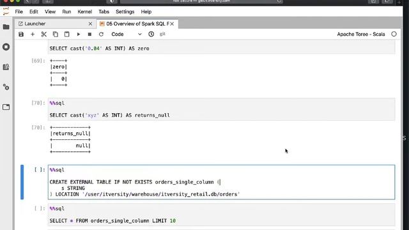Click the cast 'xyz' AS INT cell
Image resolution: width=409 pixels, height=230 pixels.
point(222,109)
